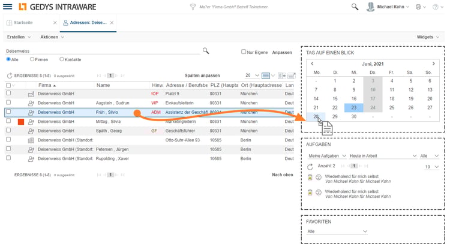
Task: Tick checkbox for Augstein, Gudrun row
Action: (x=8, y=103)
